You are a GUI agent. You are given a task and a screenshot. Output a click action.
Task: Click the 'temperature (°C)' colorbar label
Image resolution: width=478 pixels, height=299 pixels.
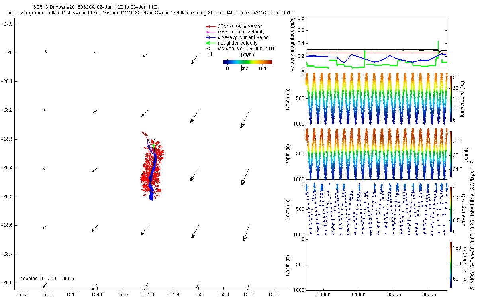(462, 99)
